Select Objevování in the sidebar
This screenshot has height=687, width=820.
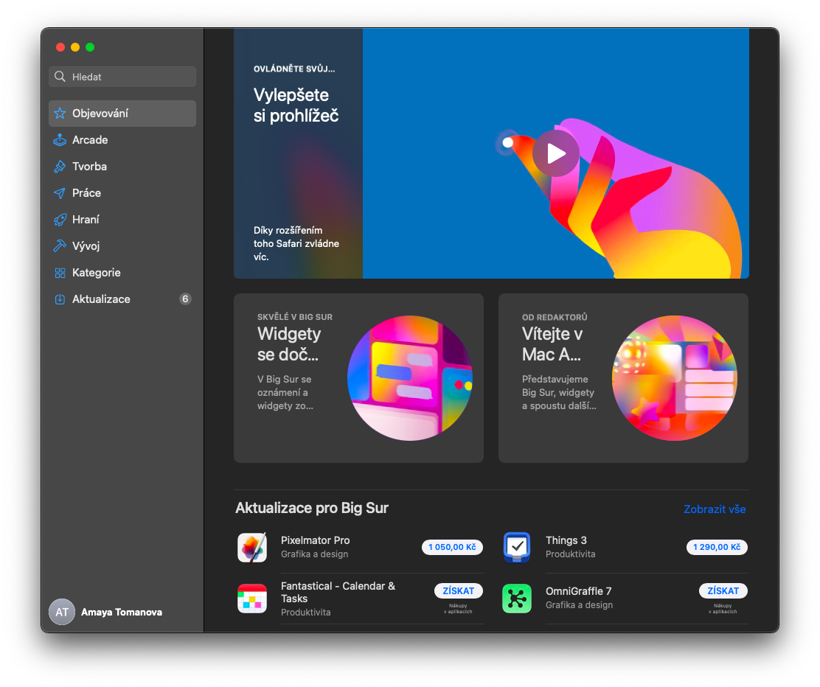pos(122,114)
